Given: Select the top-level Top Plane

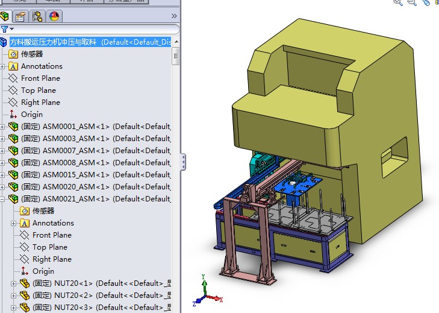Looking at the screenshot, I should coord(39,90).
